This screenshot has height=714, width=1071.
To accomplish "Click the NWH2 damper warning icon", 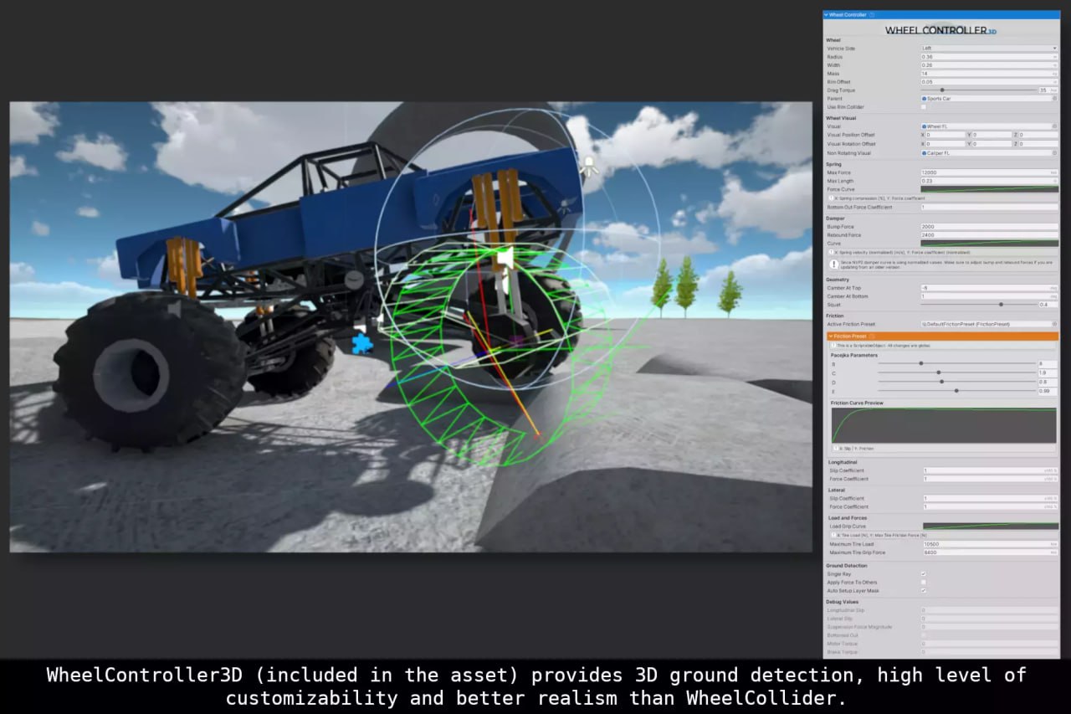I will coord(834,263).
